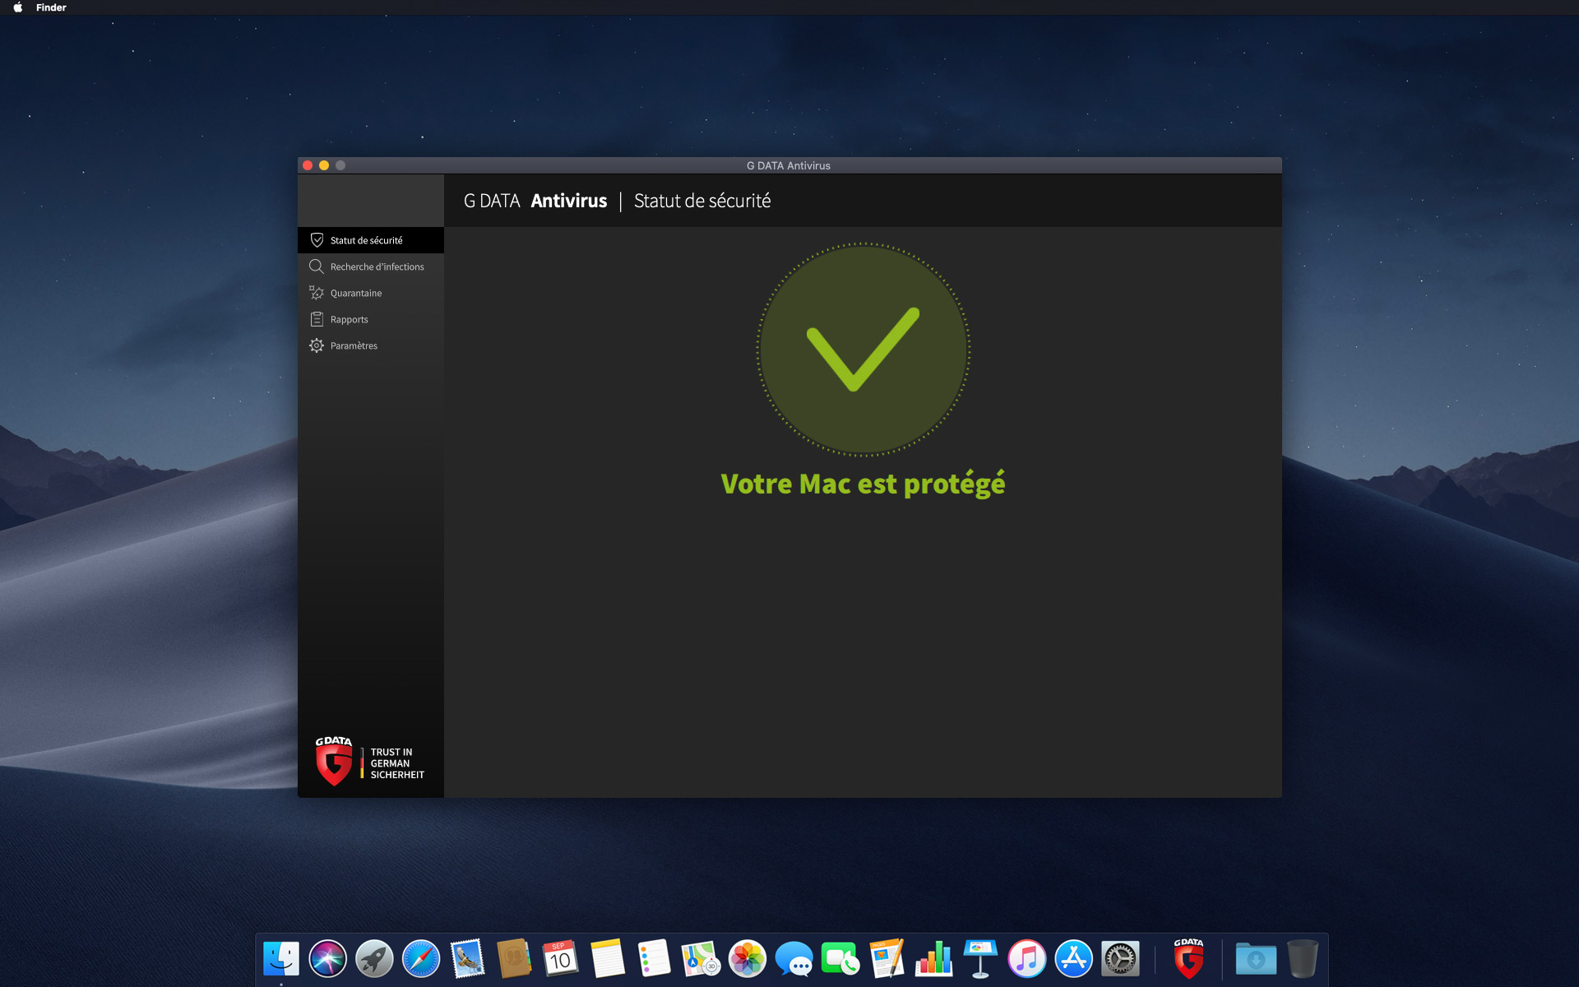Open Calendar icon showing Sep 10
Screen dimensions: 1579x987
pos(561,959)
